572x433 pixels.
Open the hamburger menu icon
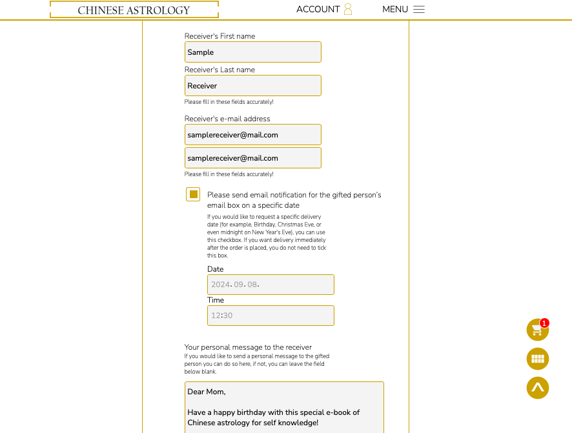419,9
